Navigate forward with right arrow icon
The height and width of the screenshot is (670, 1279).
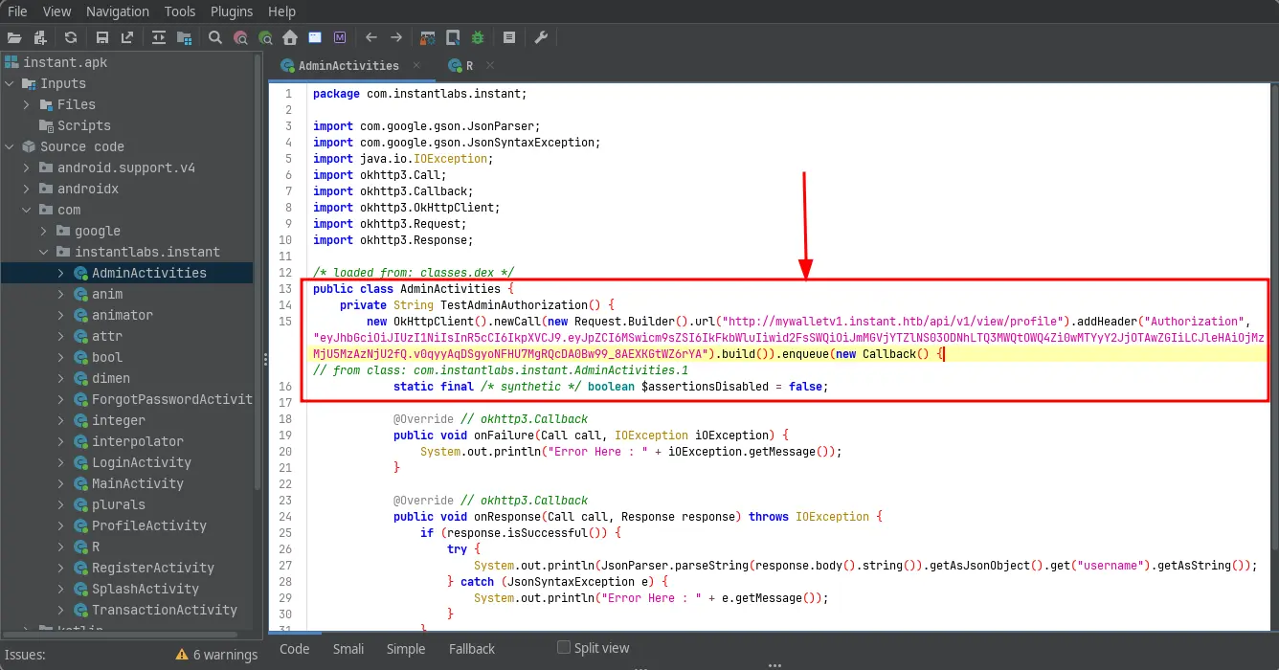[396, 37]
